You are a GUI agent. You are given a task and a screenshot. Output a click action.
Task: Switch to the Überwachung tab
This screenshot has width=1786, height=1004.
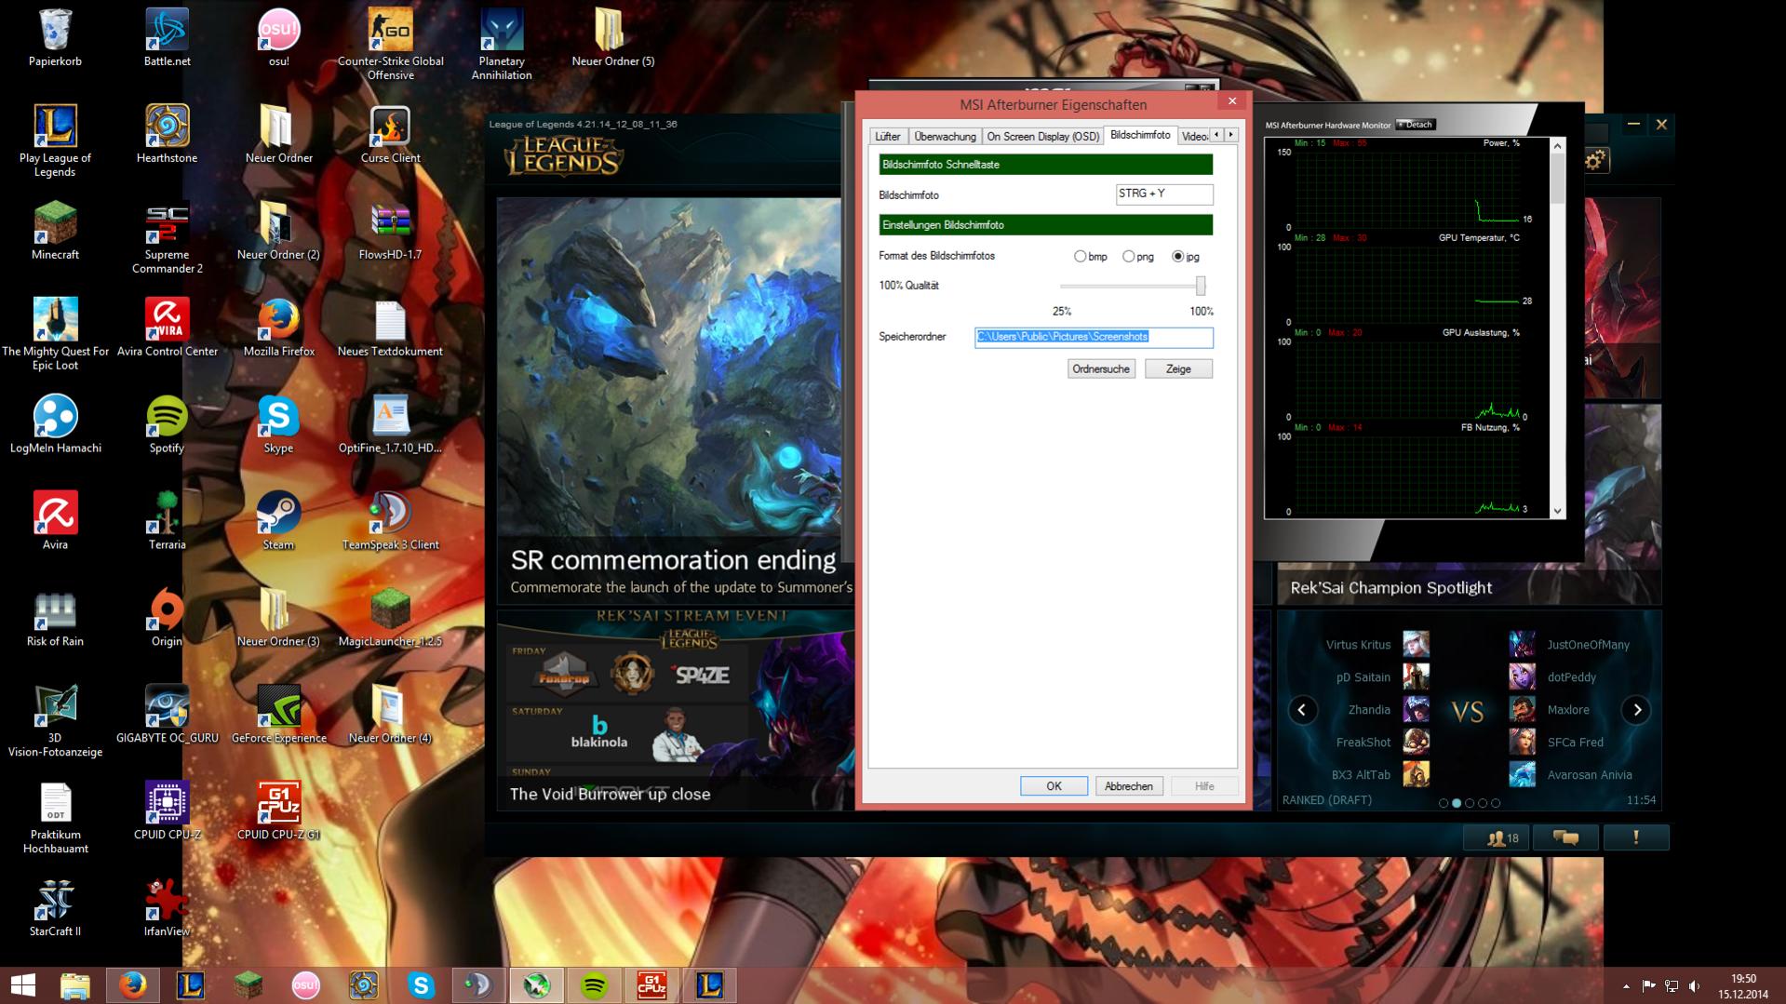click(945, 137)
